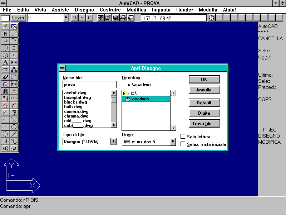Open the layer name dropdown arrow

(66, 18)
